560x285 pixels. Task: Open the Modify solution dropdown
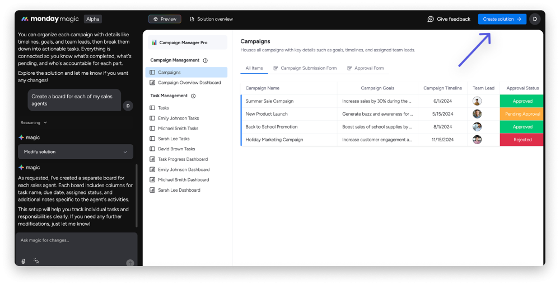point(76,152)
